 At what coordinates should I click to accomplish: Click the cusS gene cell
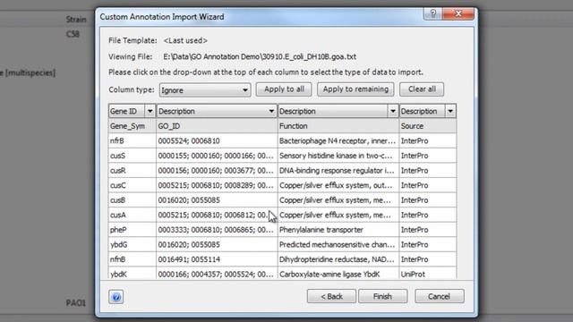coord(132,156)
